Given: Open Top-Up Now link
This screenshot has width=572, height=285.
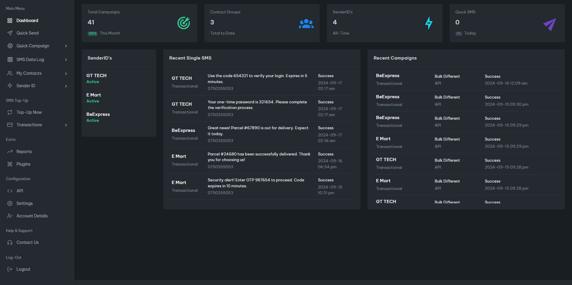Looking at the screenshot, I should click(x=29, y=112).
